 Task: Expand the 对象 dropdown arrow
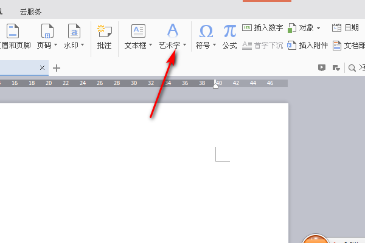click(x=318, y=28)
